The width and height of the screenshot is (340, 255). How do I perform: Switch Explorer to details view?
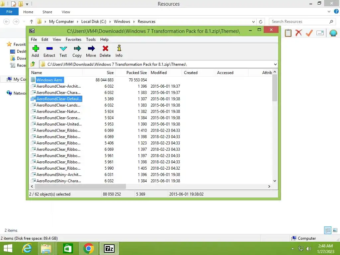click(x=328, y=230)
